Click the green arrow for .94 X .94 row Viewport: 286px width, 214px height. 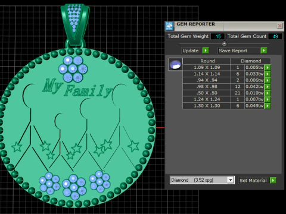pos(268,80)
